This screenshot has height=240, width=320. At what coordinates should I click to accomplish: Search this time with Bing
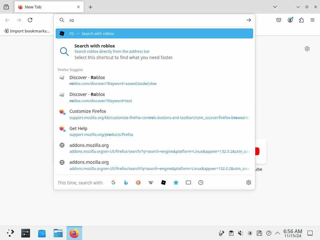(126, 182)
